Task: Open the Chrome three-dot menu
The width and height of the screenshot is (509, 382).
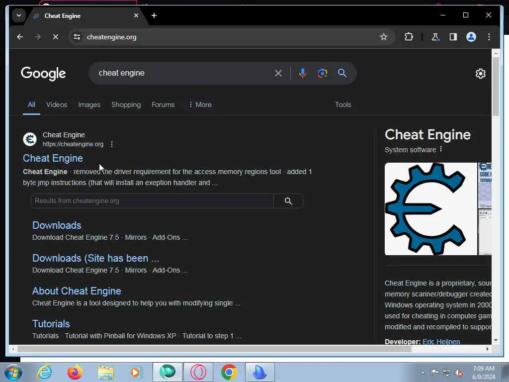Action: pos(489,37)
